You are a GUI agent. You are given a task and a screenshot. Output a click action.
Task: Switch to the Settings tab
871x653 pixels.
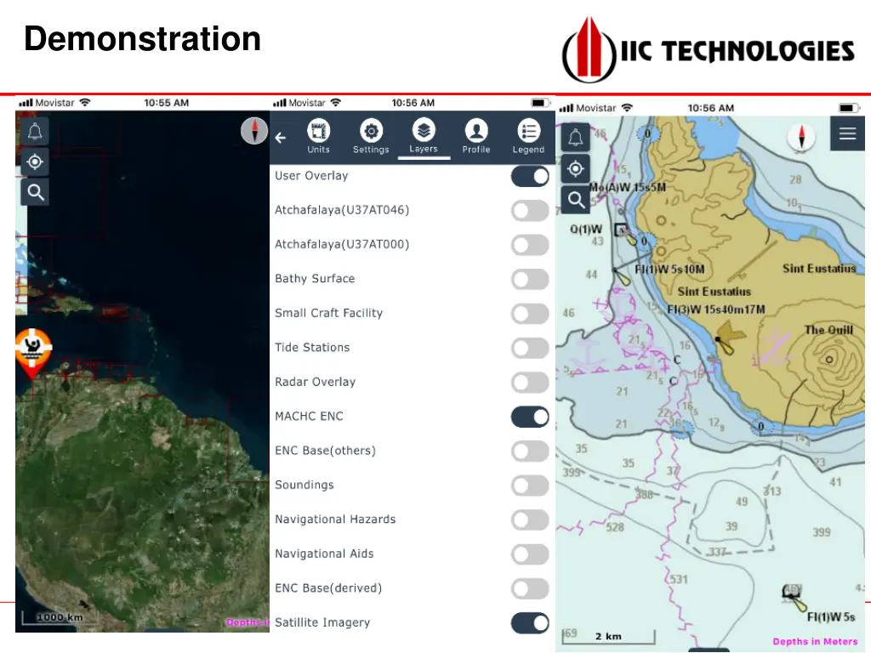click(371, 137)
